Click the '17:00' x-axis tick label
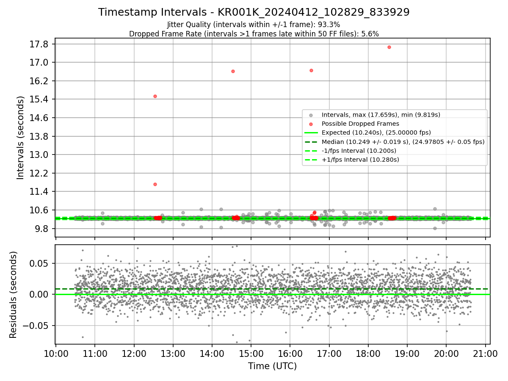The height and width of the screenshot is (381, 508). point(329,353)
